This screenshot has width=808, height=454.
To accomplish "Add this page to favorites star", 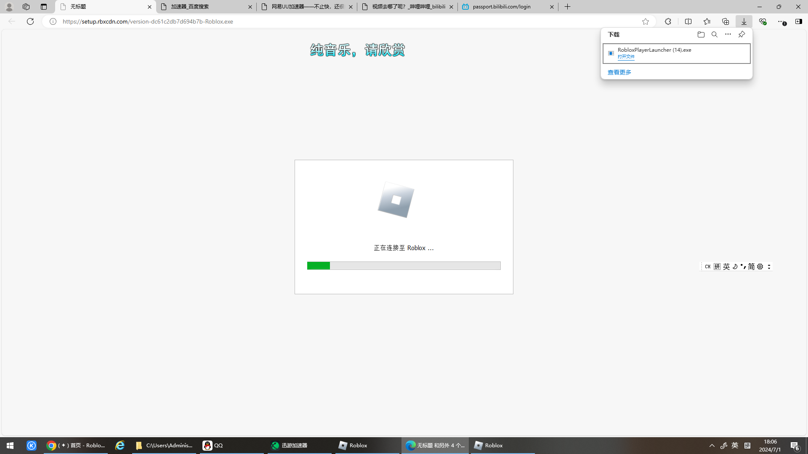I will pos(646,21).
